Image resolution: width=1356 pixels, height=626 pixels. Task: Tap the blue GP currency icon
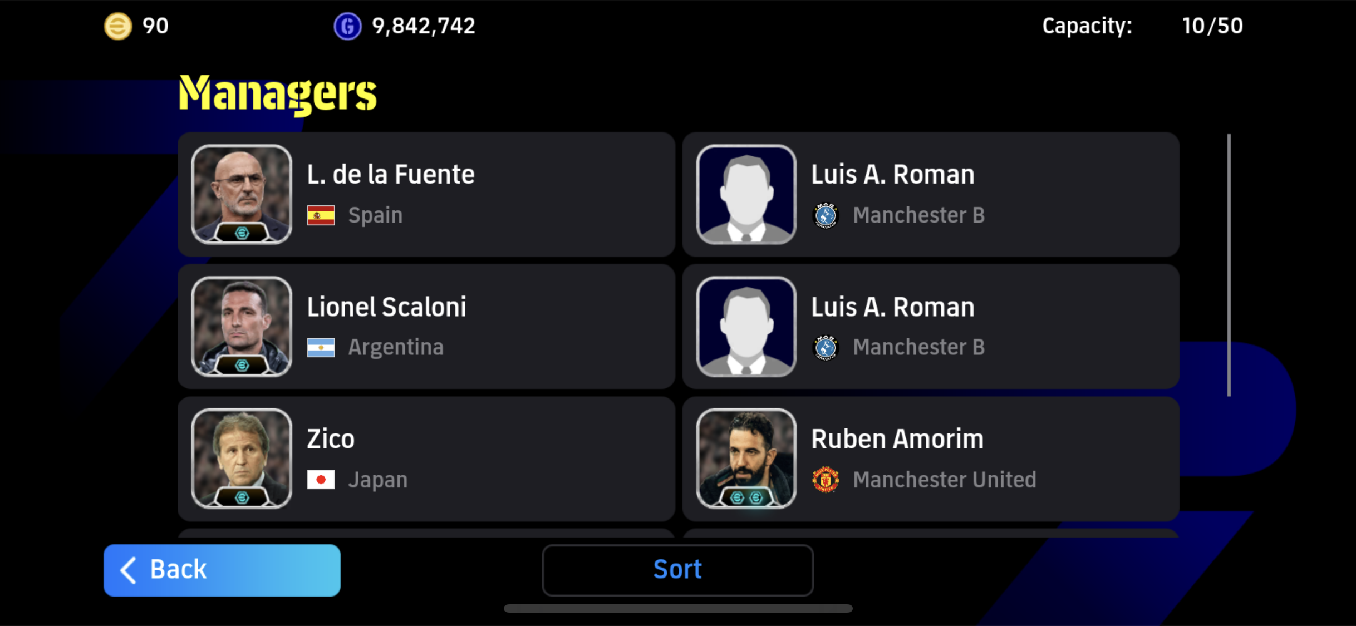(x=347, y=26)
